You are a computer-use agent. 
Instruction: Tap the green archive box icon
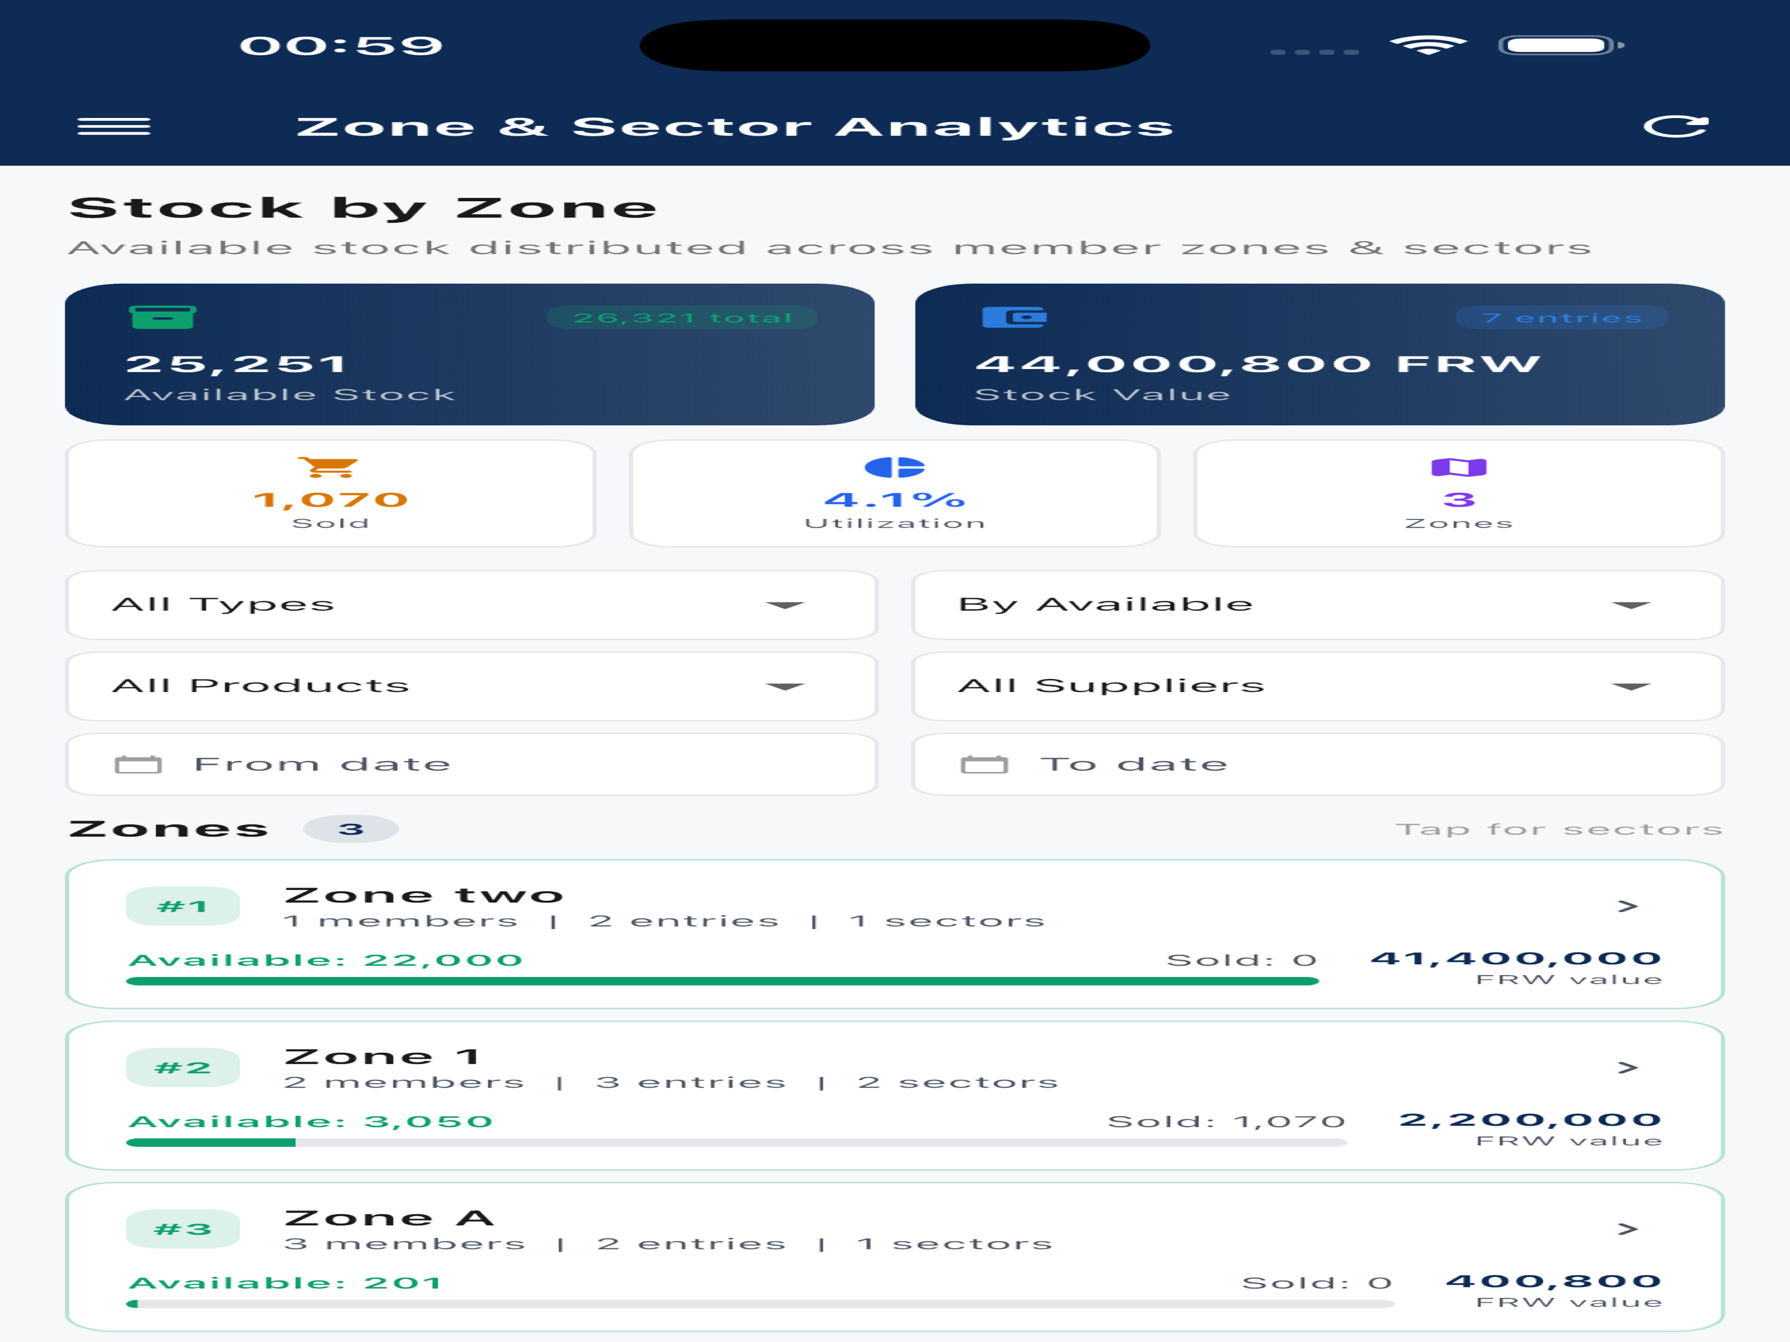pyautogui.click(x=162, y=317)
